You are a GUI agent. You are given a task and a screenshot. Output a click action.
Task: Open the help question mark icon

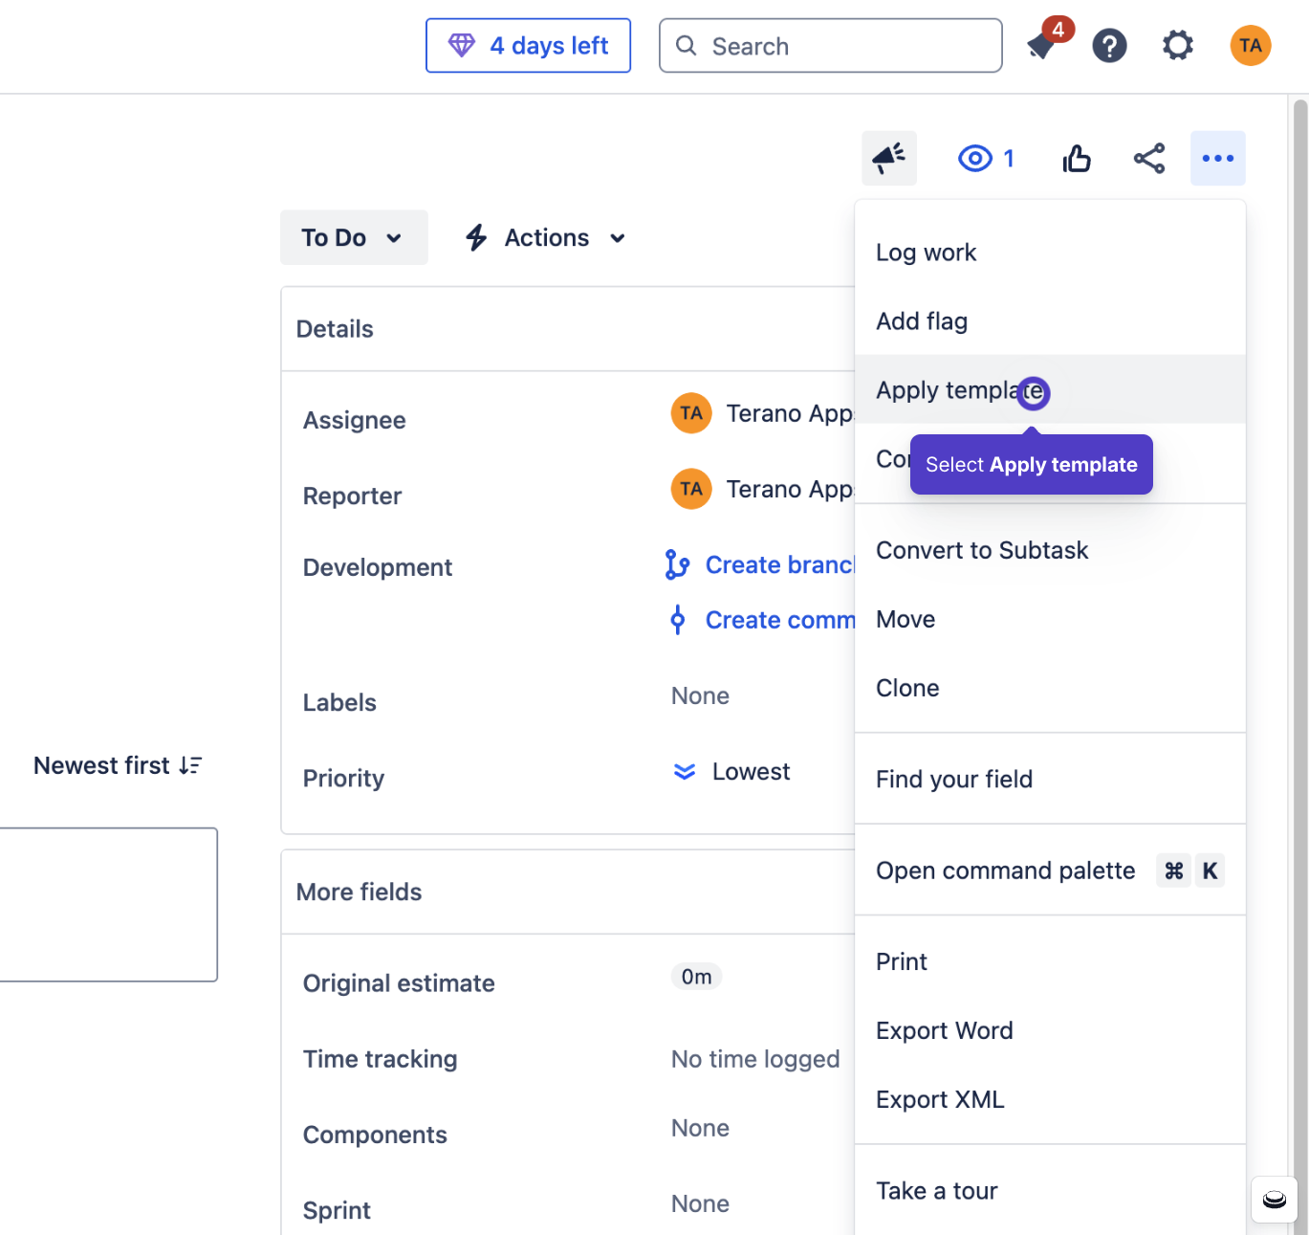tap(1109, 45)
